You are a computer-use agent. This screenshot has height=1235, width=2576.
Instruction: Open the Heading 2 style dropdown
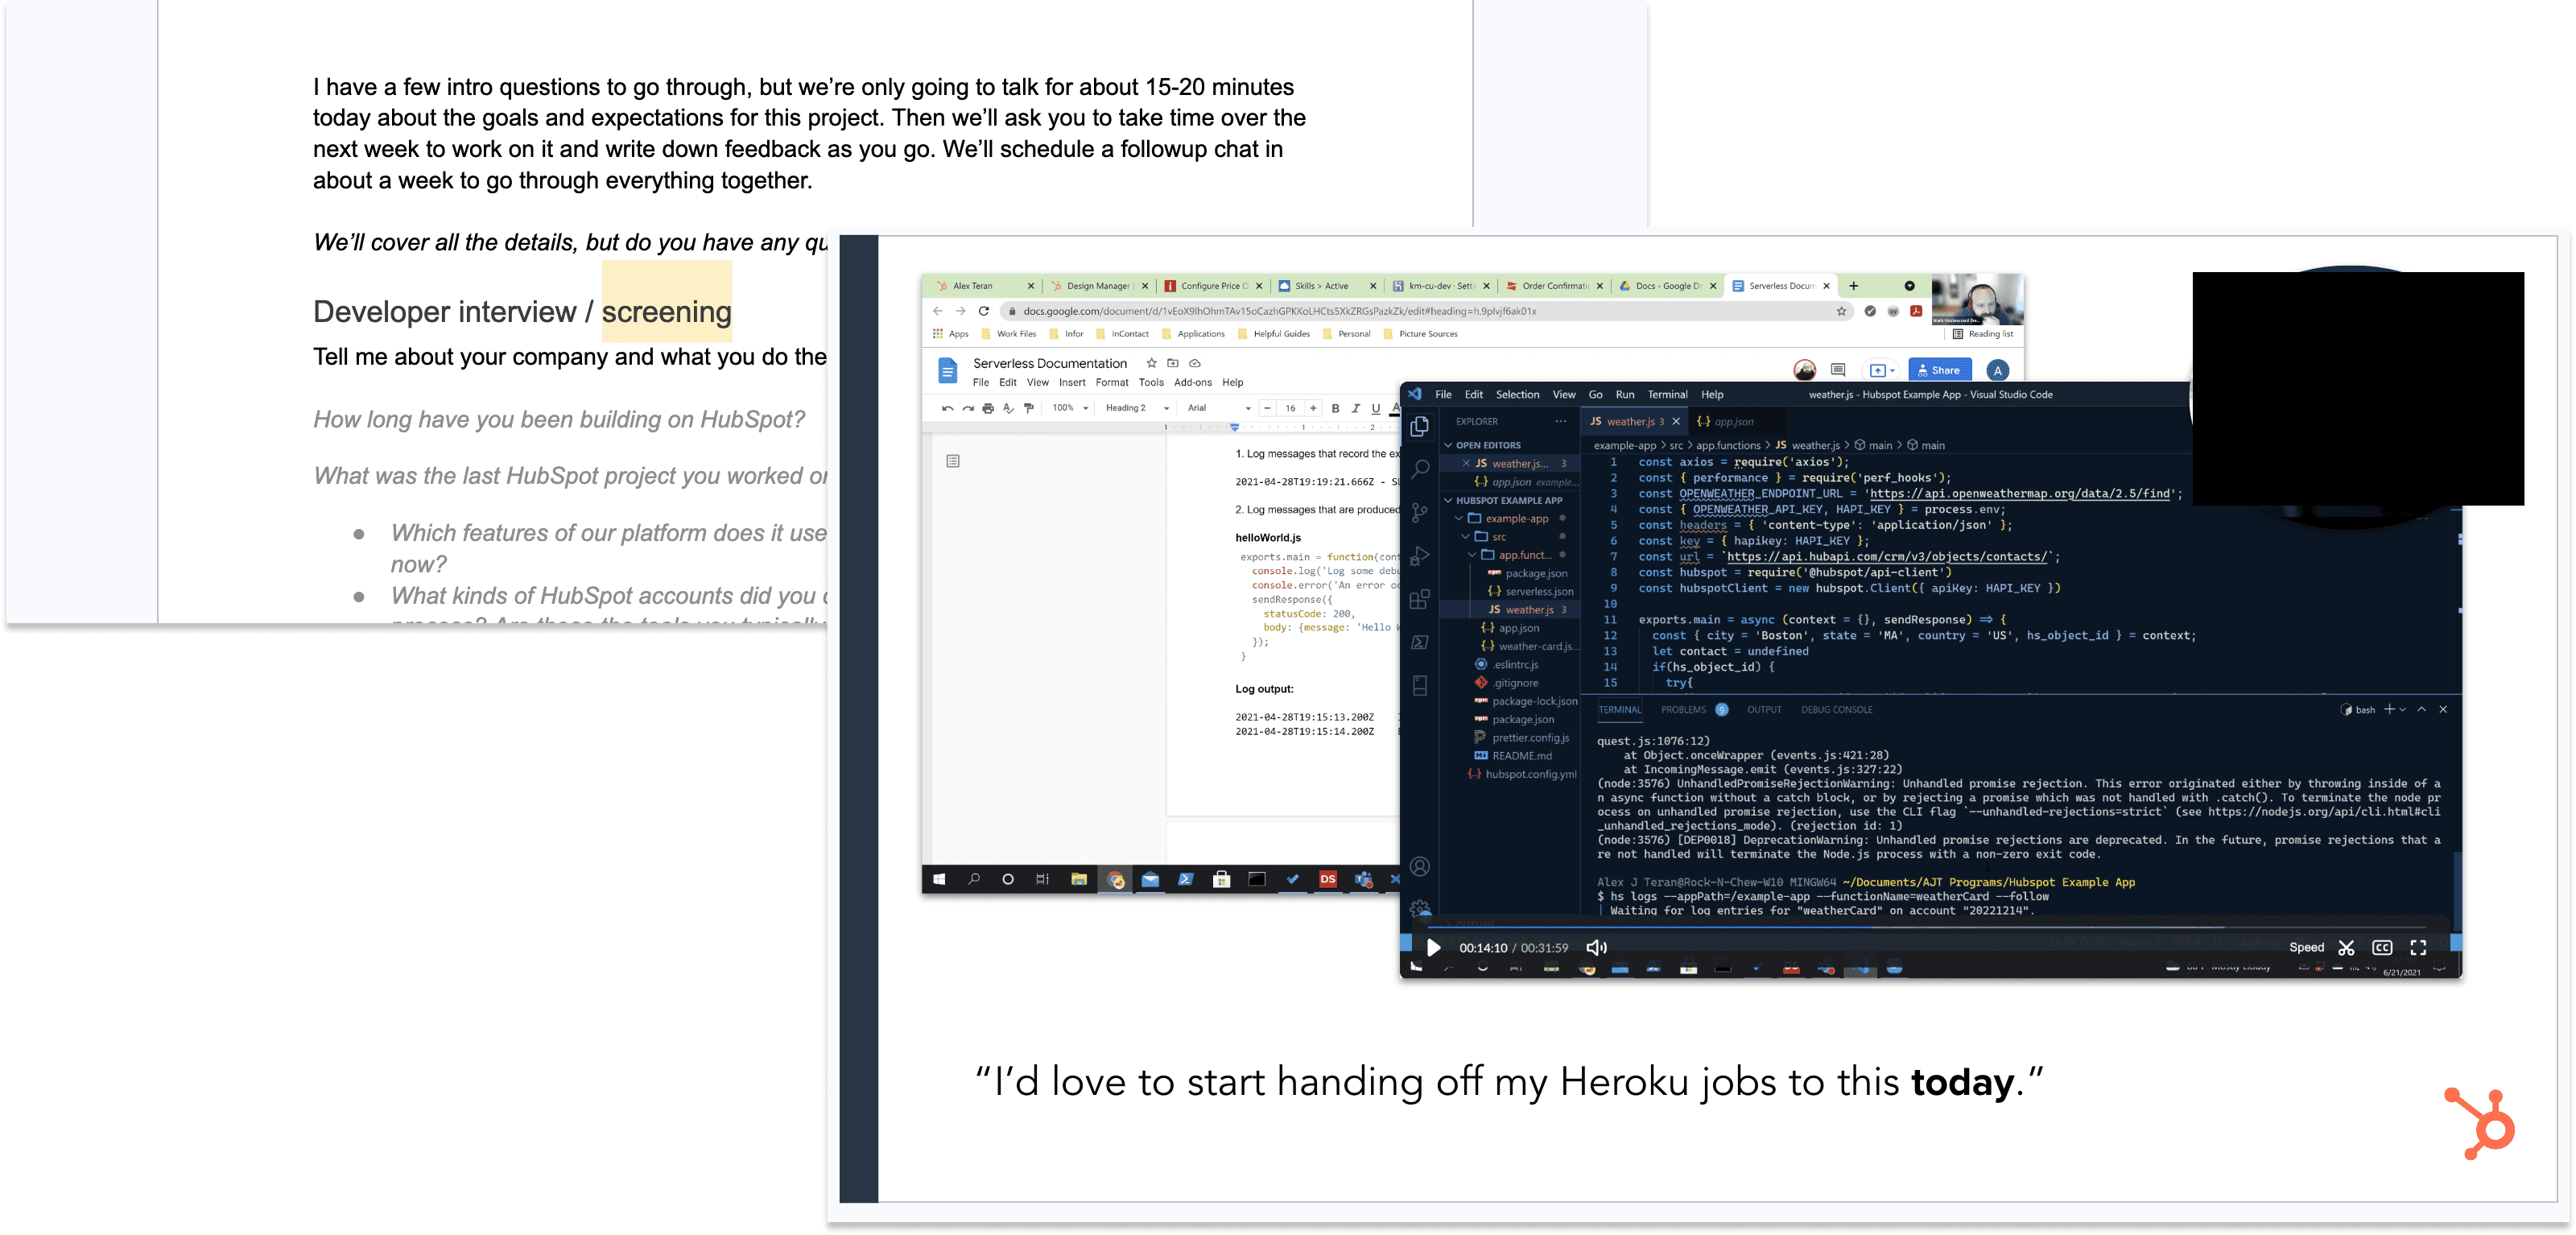1137,408
